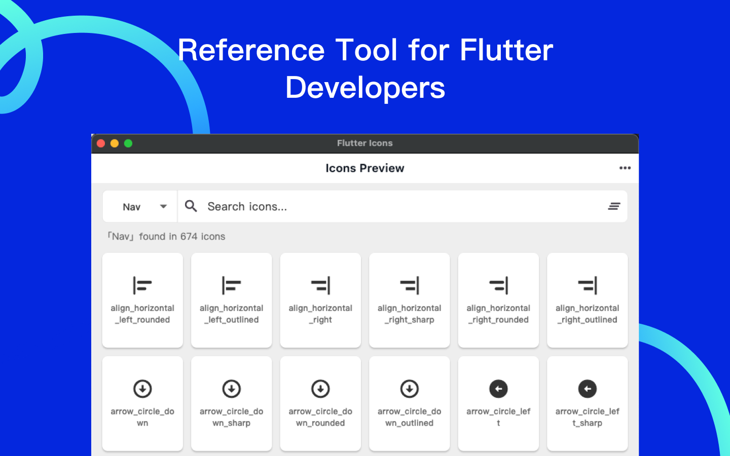This screenshot has height=456, width=730.
Task: Click the Flutter Icons window title
Action: (x=365, y=143)
